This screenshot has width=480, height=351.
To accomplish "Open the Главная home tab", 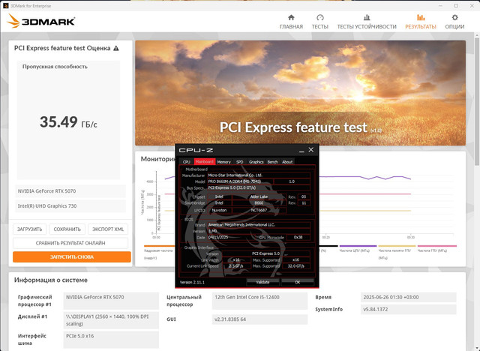I will [x=291, y=22].
